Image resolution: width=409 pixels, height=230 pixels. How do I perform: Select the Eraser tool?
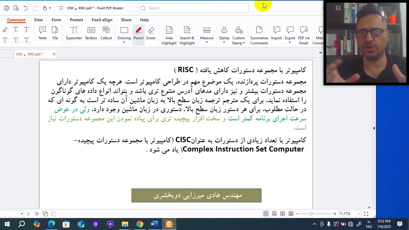pos(151,33)
